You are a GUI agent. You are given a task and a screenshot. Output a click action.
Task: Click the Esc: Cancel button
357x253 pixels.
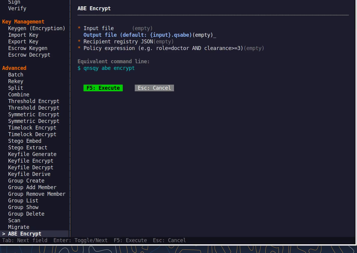tap(154, 88)
